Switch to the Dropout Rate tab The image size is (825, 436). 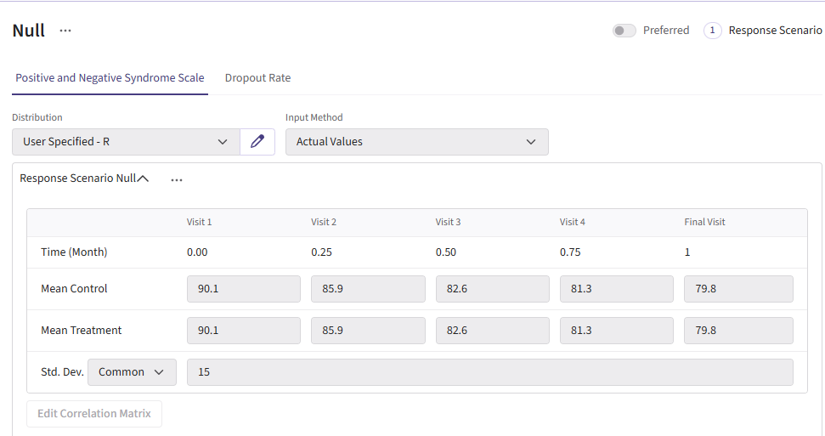257,78
